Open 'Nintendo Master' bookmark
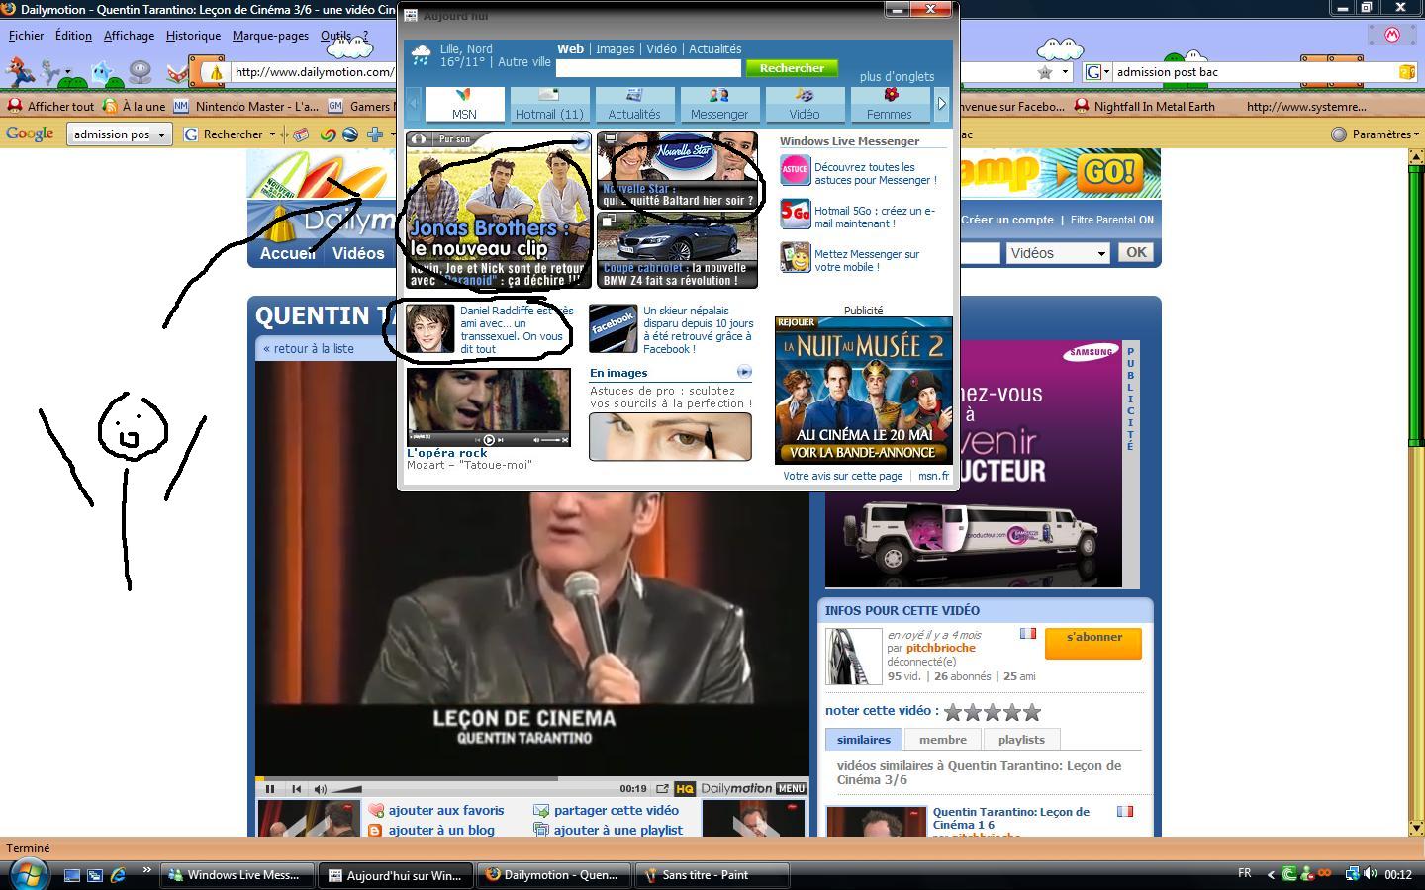The height and width of the screenshot is (890, 1425). click(247, 106)
